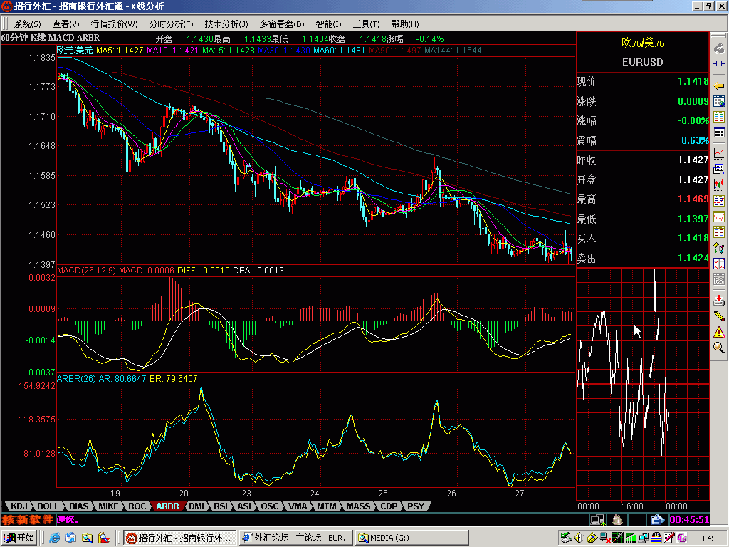Click the volume speaker tray icon
Screen dimensions: 729x547
(x=578, y=538)
